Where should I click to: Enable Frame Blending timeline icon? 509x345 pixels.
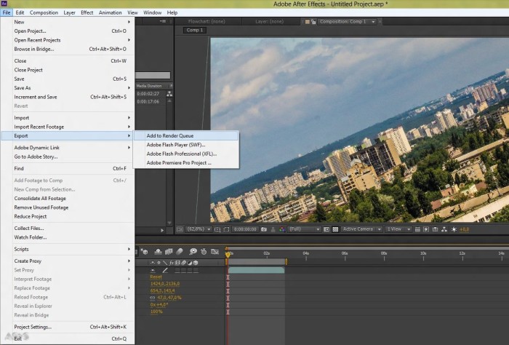coord(169,251)
